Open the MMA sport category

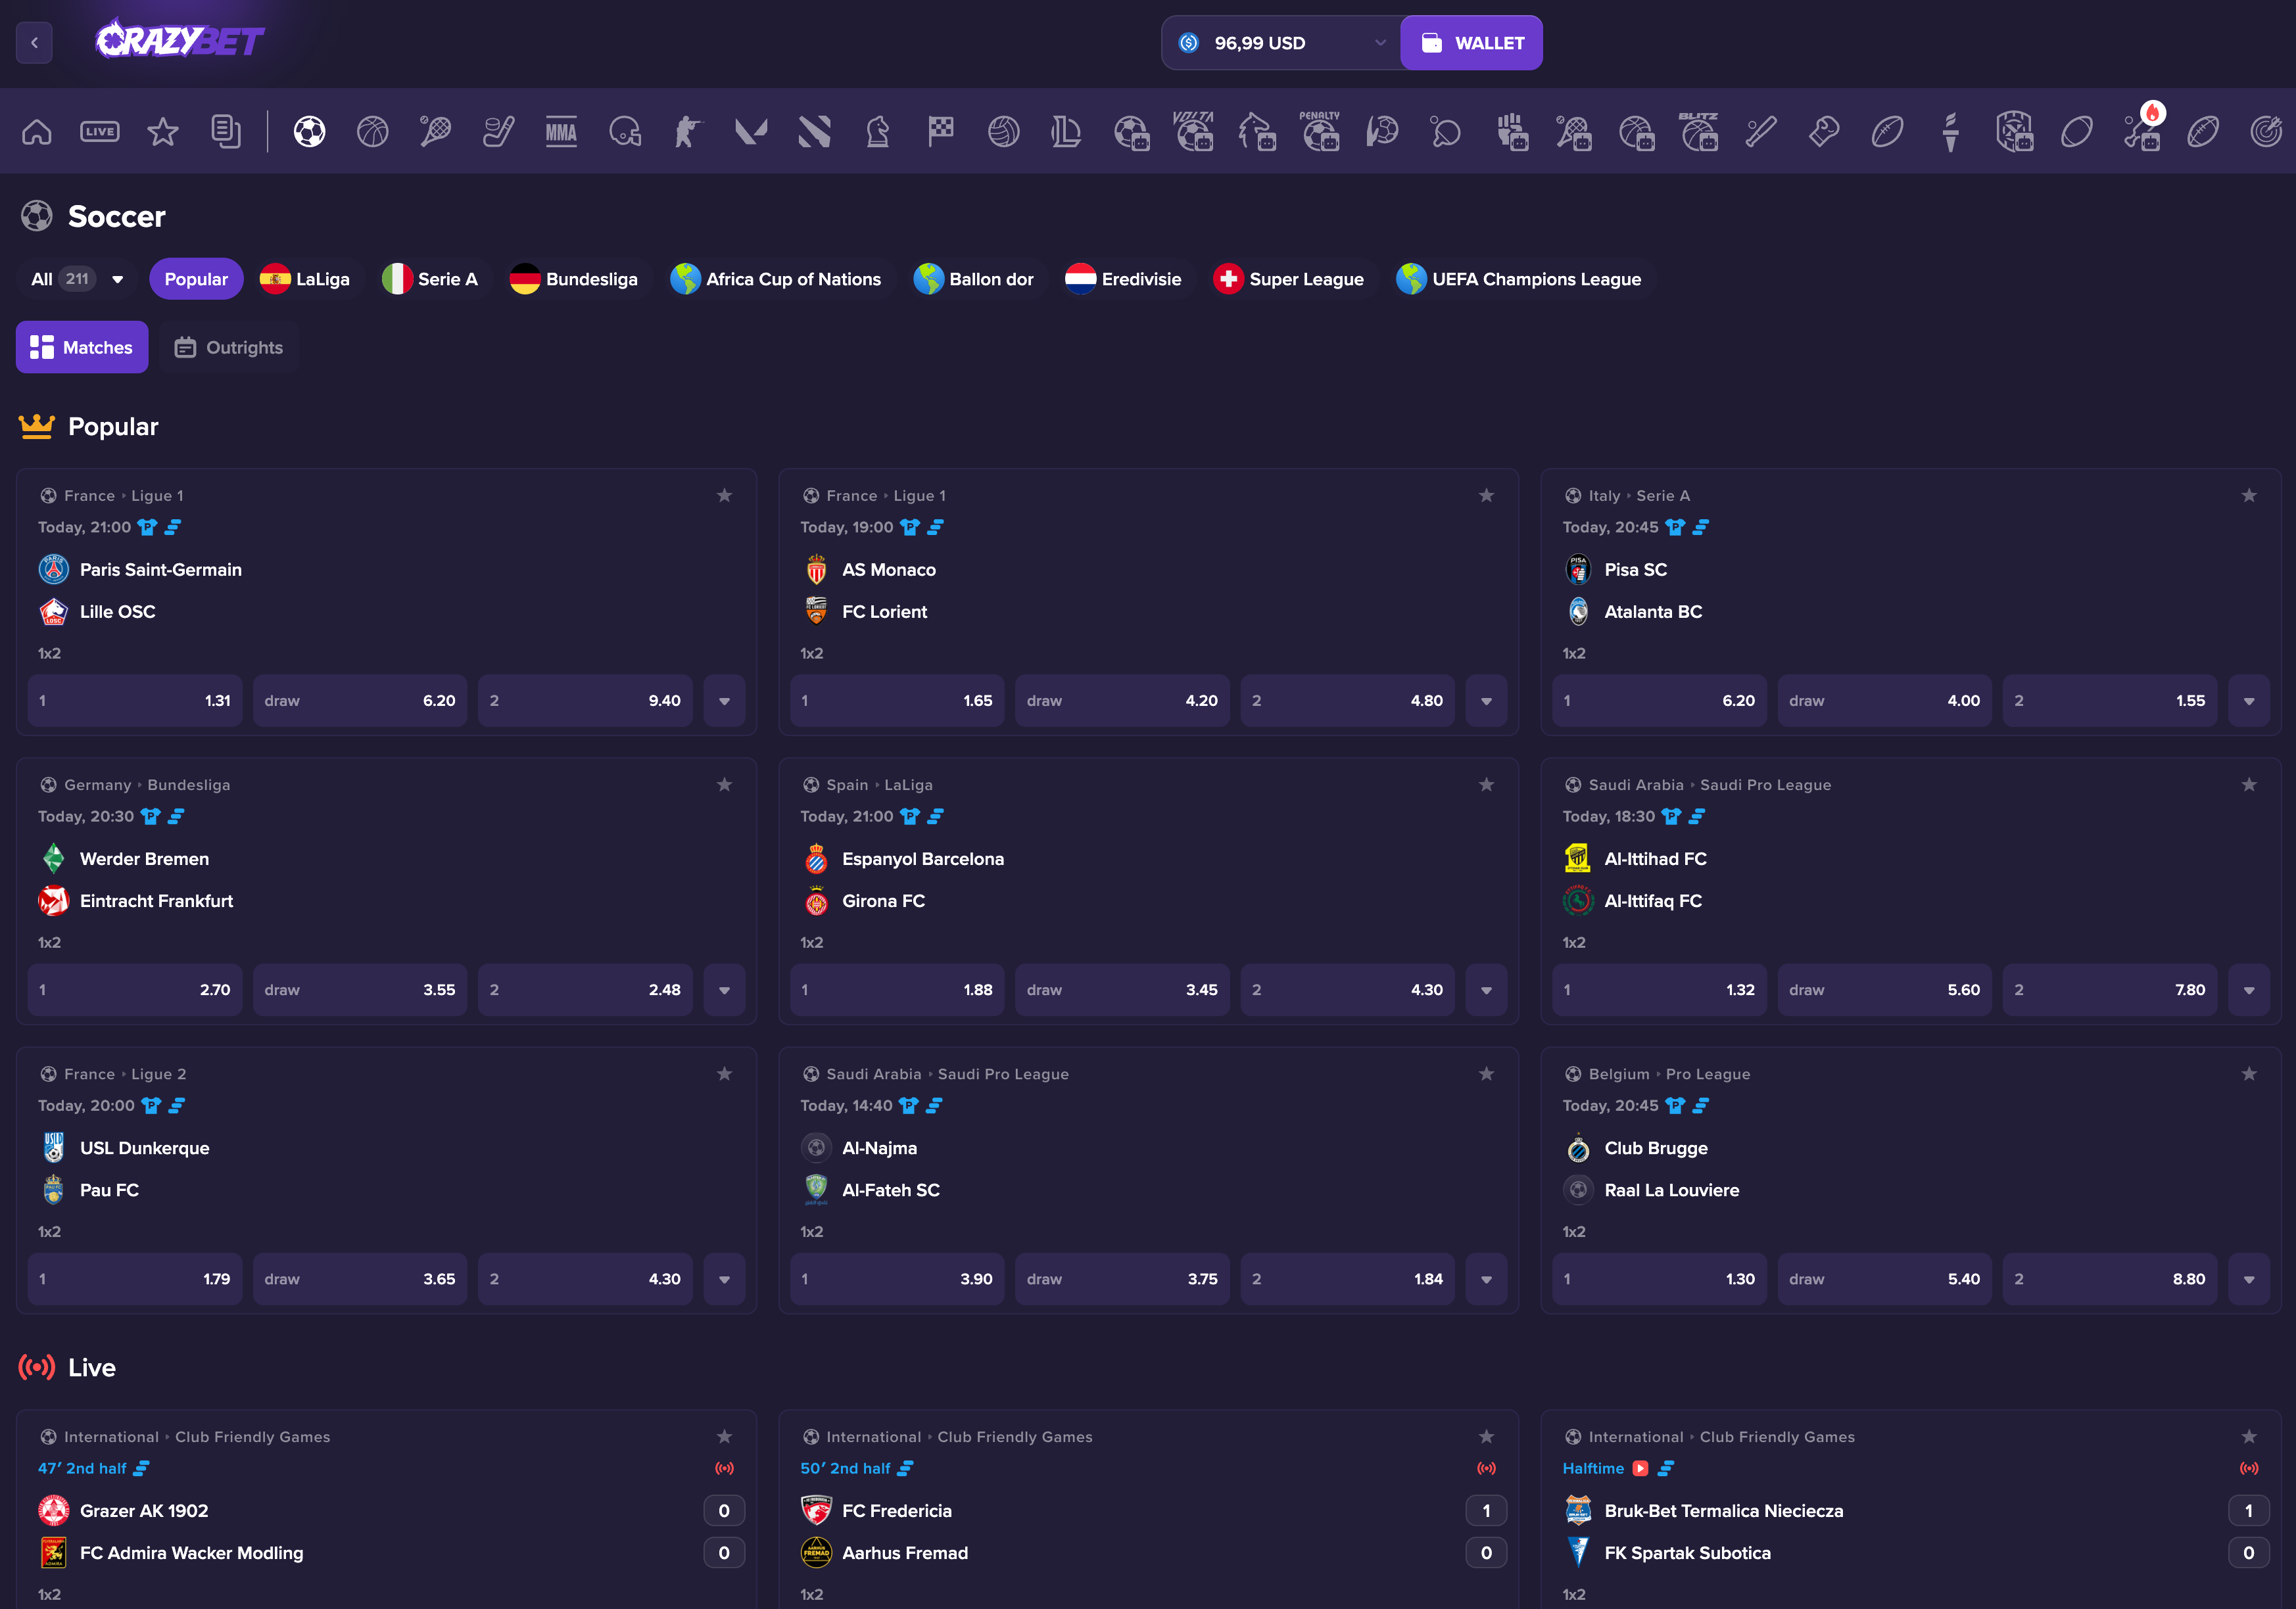tap(561, 132)
